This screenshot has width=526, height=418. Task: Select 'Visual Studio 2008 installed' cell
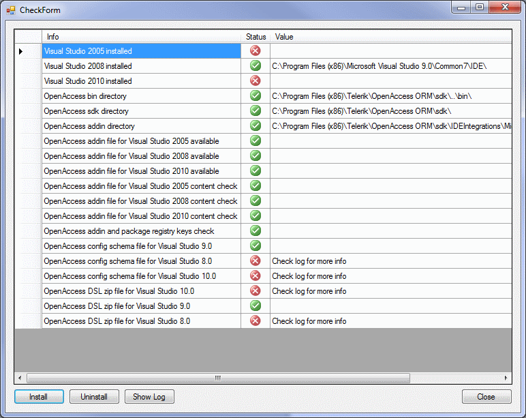click(x=141, y=66)
